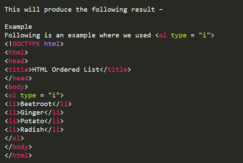Click the opening html tag line

coord(16,53)
